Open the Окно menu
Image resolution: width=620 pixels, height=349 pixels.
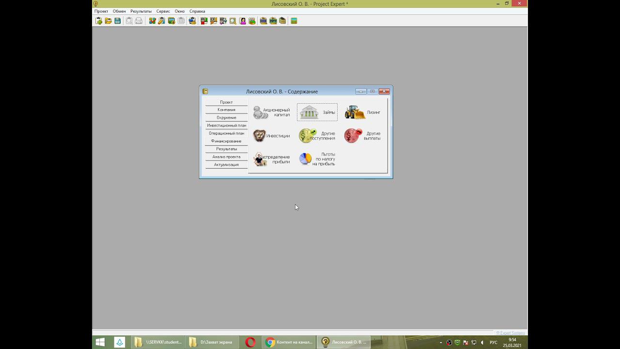click(180, 11)
